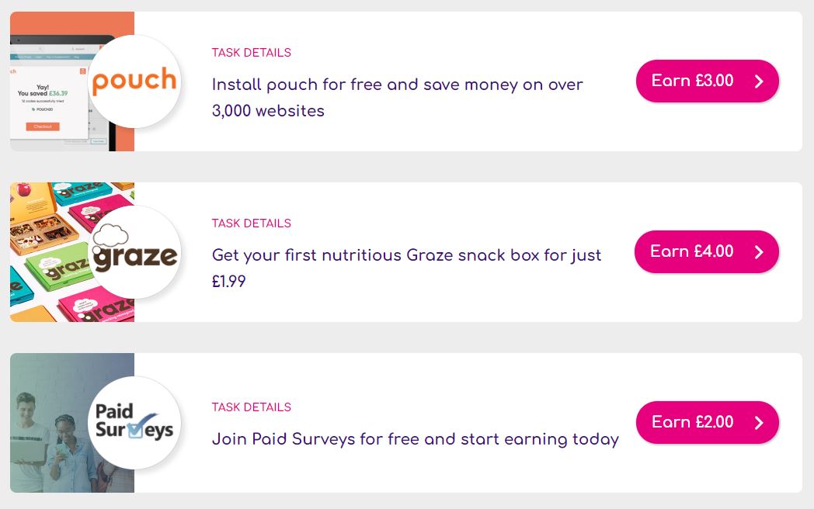
Task: Click the chevron arrow beside Earn £3.00
Action: [x=759, y=81]
